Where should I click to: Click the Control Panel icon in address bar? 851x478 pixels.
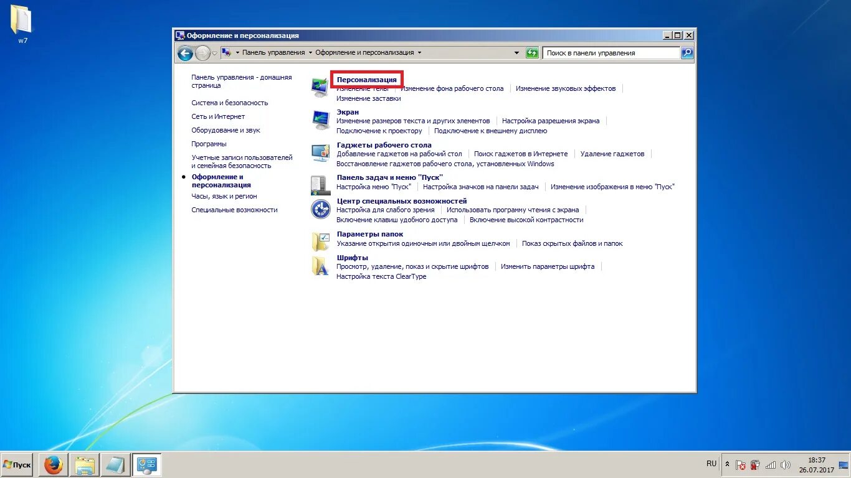226,53
